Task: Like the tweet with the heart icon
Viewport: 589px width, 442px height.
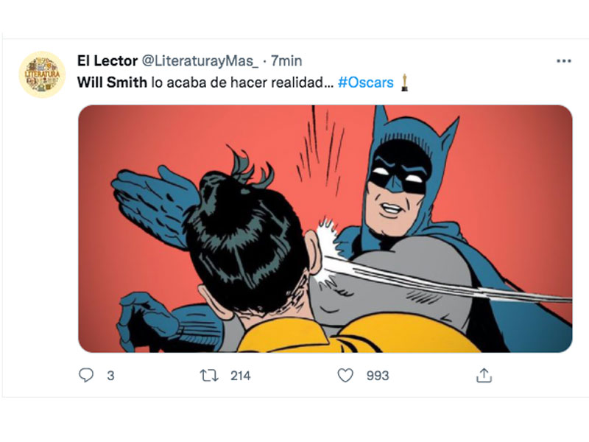Action: click(x=345, y=376)
